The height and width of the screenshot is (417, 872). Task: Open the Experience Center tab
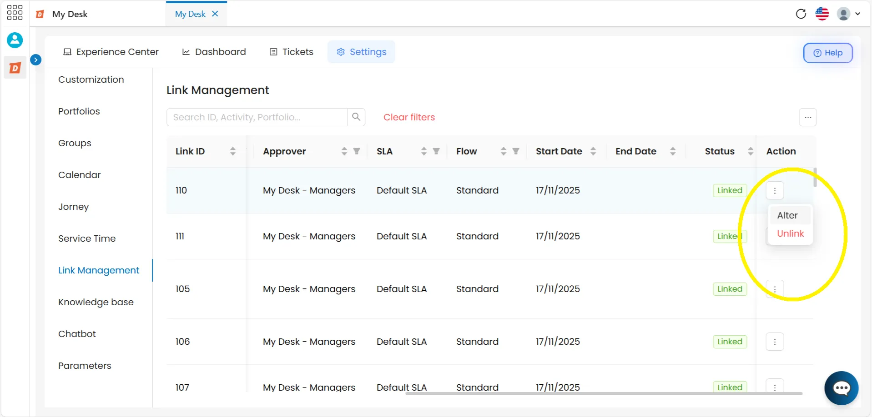[111, 52]
